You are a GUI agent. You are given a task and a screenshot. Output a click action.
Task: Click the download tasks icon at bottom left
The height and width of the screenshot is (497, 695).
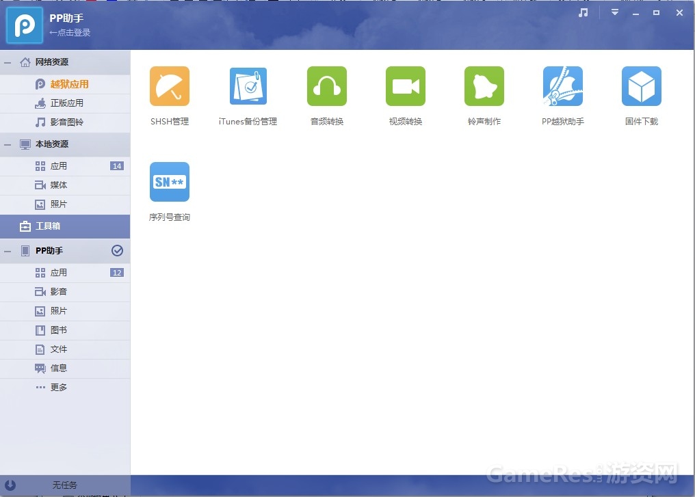pos(10,485)
